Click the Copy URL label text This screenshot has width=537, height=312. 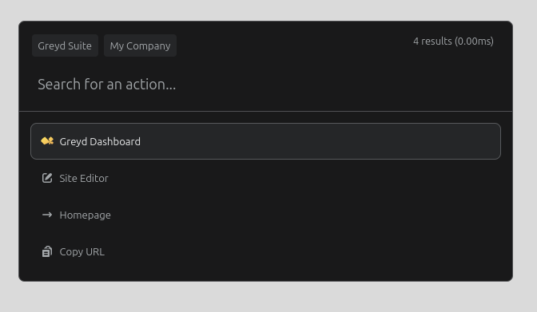pos(82,252)
